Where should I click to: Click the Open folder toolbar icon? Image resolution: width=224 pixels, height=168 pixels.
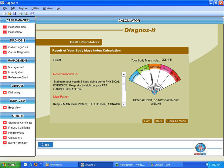[9, 14]
